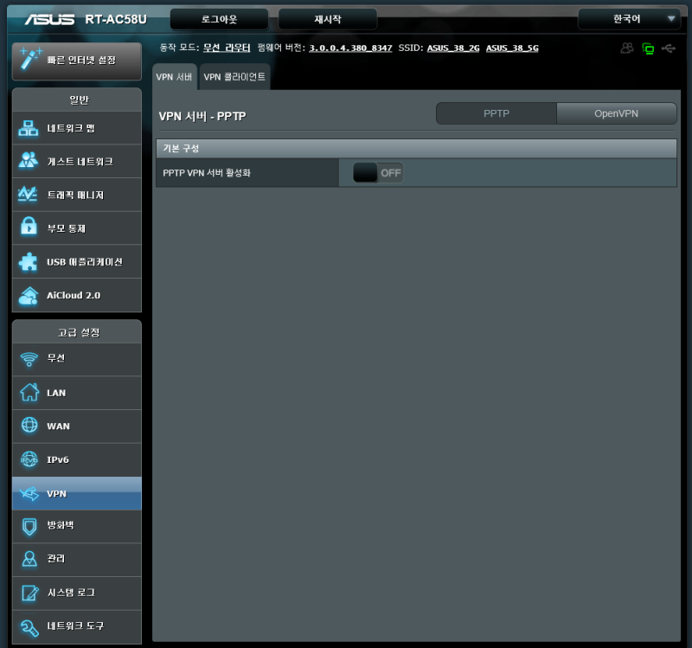
Task: Click the 재시작 reboot button
Action: (x=328, y=19)
